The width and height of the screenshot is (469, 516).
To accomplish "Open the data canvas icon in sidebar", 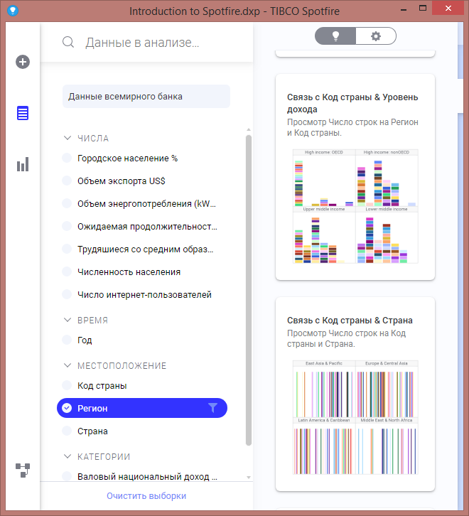I will [23, 471].
